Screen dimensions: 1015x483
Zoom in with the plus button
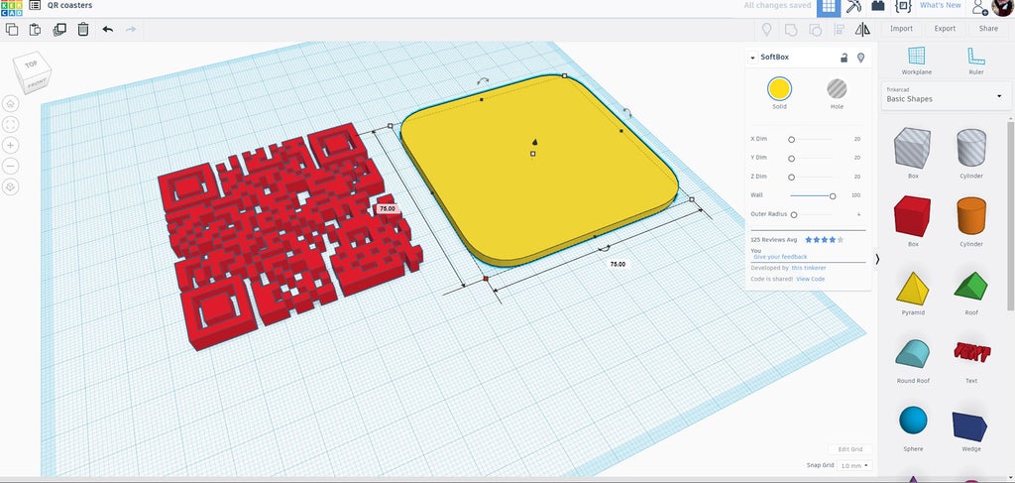click(11, 145)
